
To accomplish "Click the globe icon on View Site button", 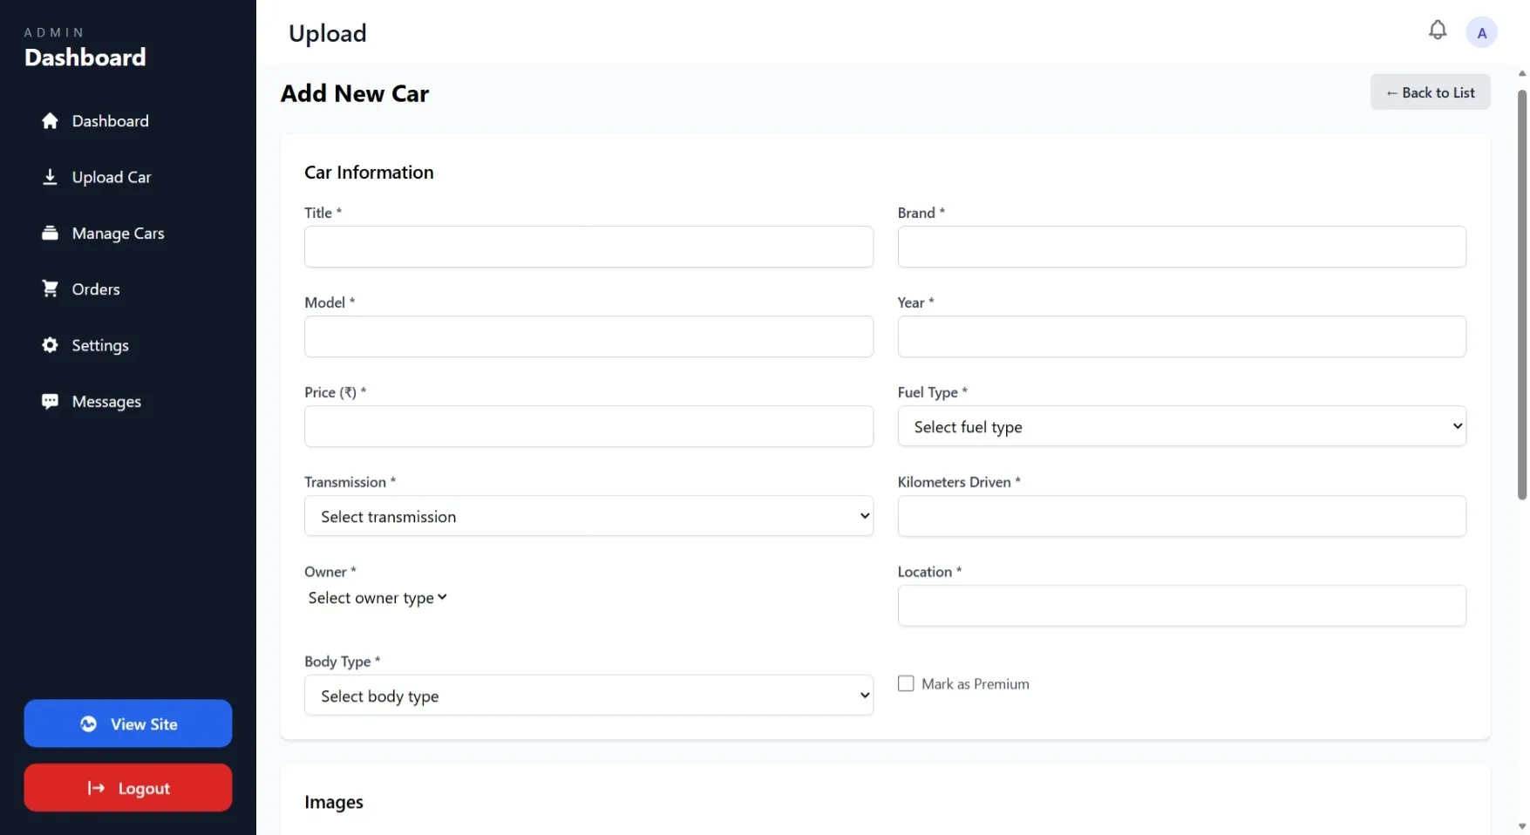I will click(x=88, y=723).
